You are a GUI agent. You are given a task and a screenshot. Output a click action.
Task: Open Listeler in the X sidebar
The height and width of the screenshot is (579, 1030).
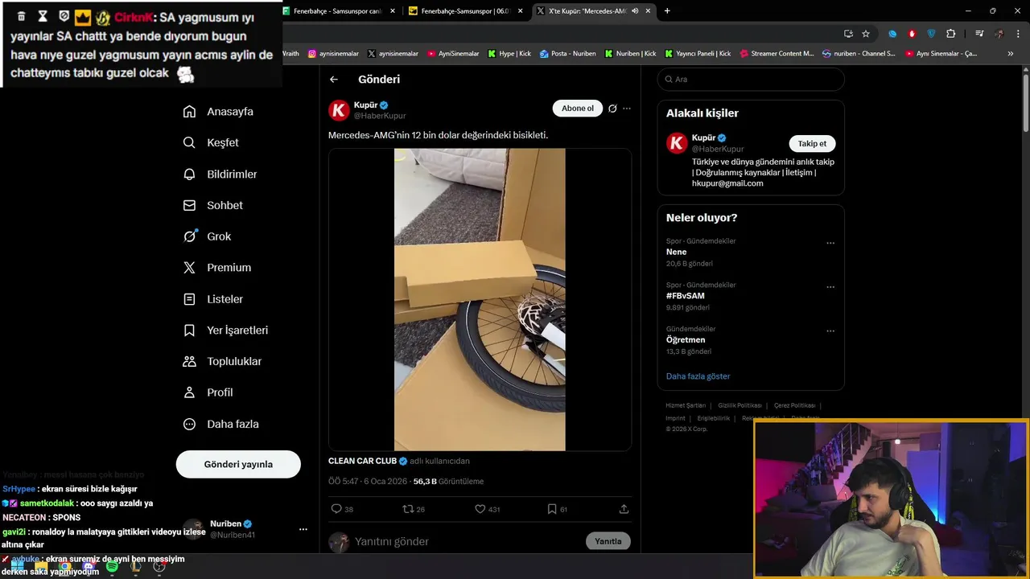coord(213,299)
